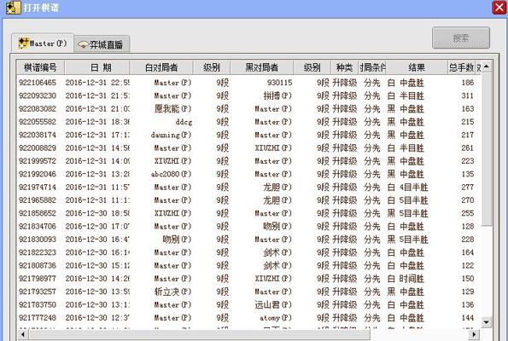Click the vertical scrollbar thumb
Image resolution: width=508 pixels, height=341 pixels.
point(487,149)
